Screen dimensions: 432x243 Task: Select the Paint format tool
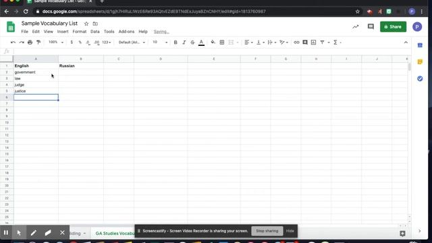click(38, 43)
